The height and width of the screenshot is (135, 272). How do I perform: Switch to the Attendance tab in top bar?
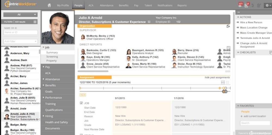[107, 5]
